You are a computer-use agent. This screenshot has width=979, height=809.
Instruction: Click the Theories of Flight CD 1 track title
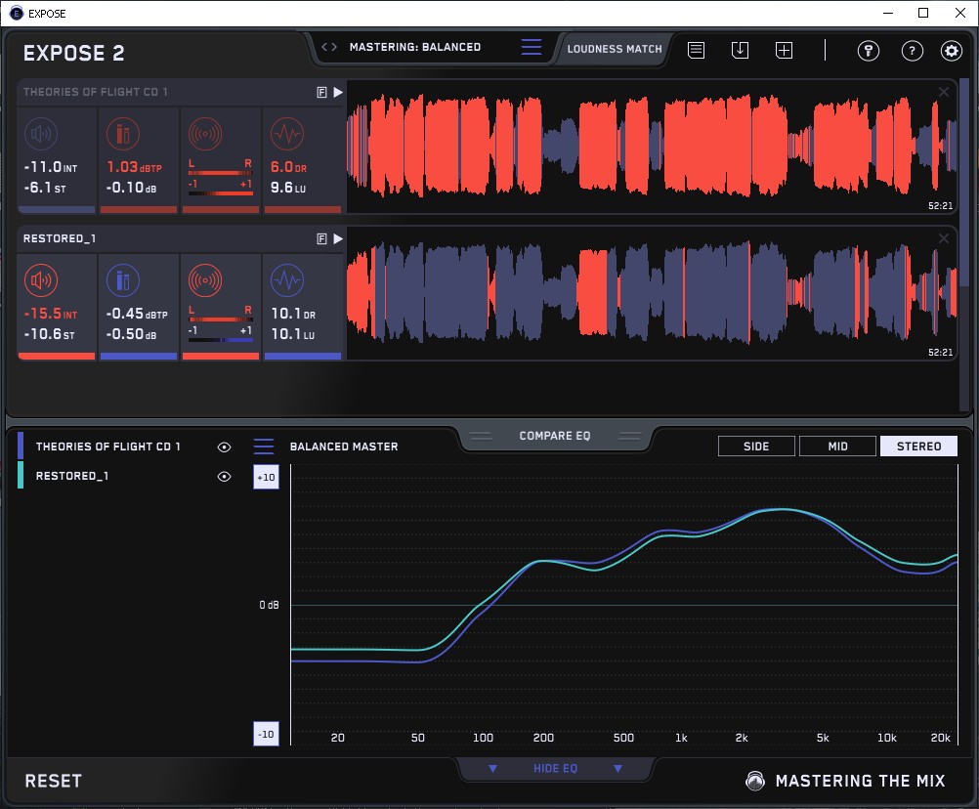pos(96,92)
